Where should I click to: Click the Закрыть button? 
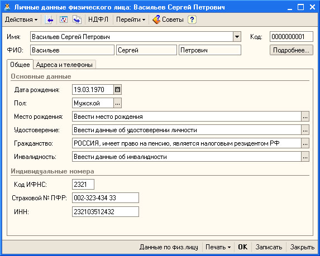coord(302,247)
